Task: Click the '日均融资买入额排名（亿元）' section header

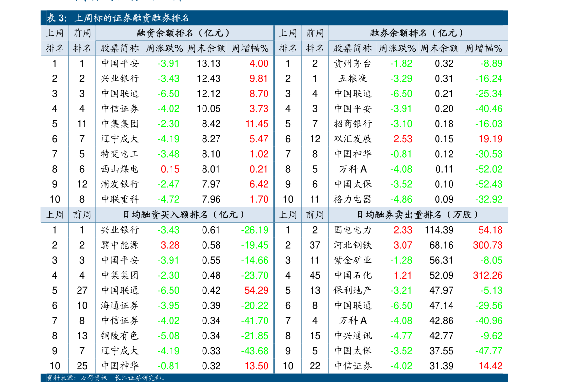Action: click(x=184, y=214)
